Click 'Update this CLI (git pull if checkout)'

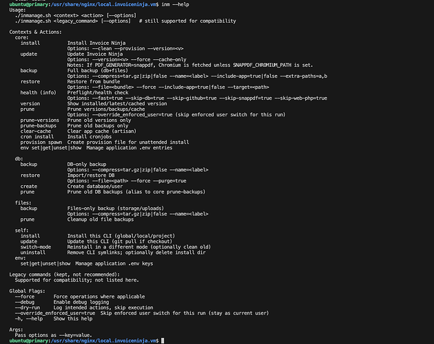point(120,241)
